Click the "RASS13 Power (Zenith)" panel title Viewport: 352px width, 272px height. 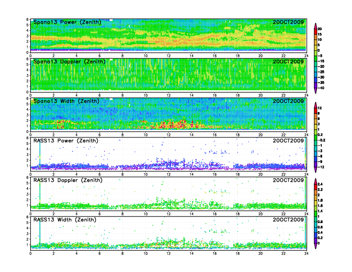[x=66, y=141]
